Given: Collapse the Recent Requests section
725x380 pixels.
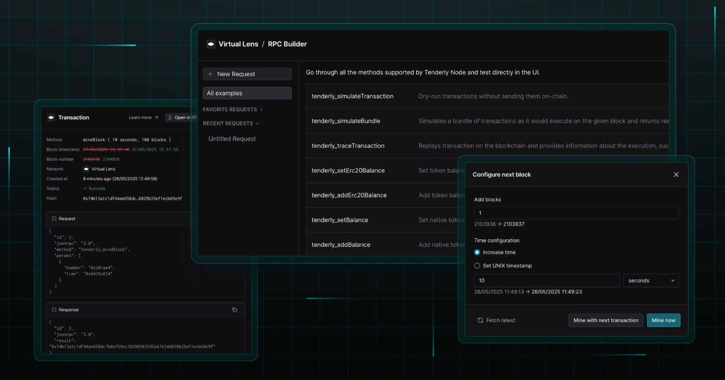Looking at the screenshot, I should pyautogui.click(x=257, y=123).
